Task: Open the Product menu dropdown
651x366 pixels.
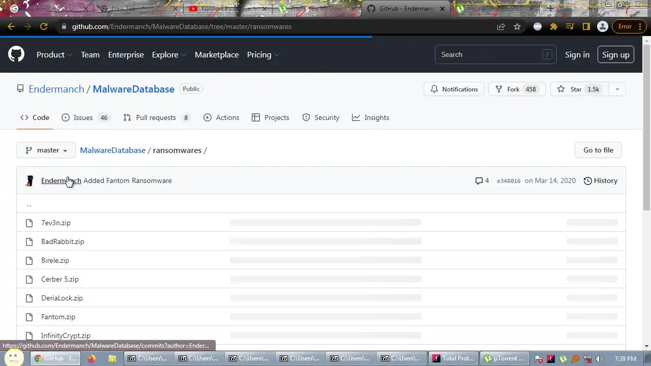Action: (54, 54)
